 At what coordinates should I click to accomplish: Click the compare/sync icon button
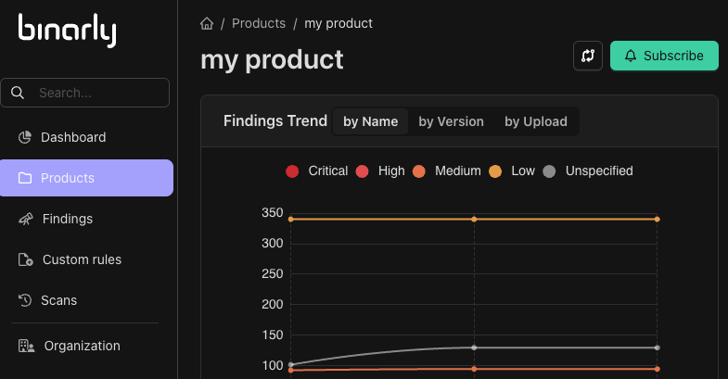click(x=588, y=56)
